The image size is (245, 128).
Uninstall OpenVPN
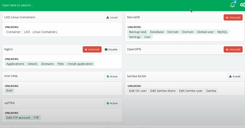coord(233,50)
